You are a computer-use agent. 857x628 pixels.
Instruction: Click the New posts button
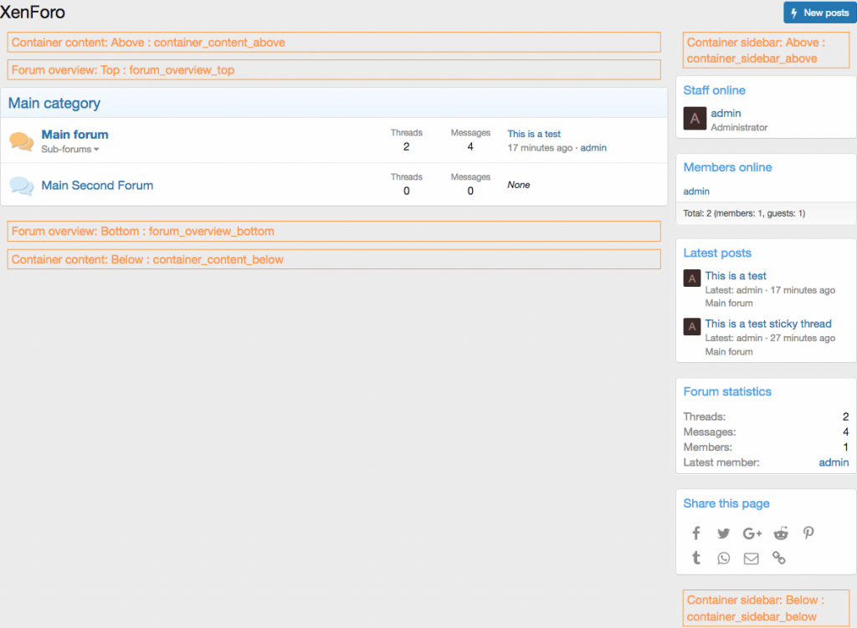point(819,13)
